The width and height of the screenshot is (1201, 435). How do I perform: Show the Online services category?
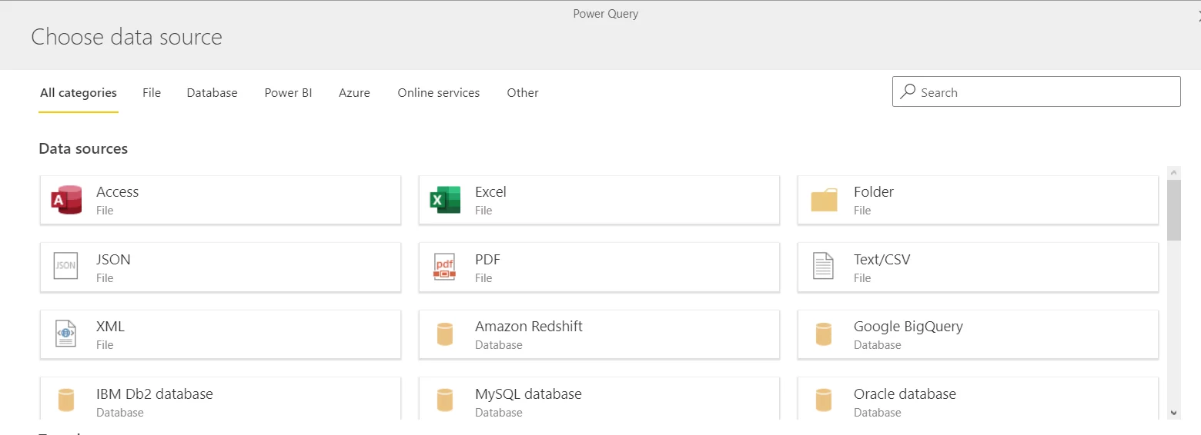pyautogui.click(x=439, y=93)
